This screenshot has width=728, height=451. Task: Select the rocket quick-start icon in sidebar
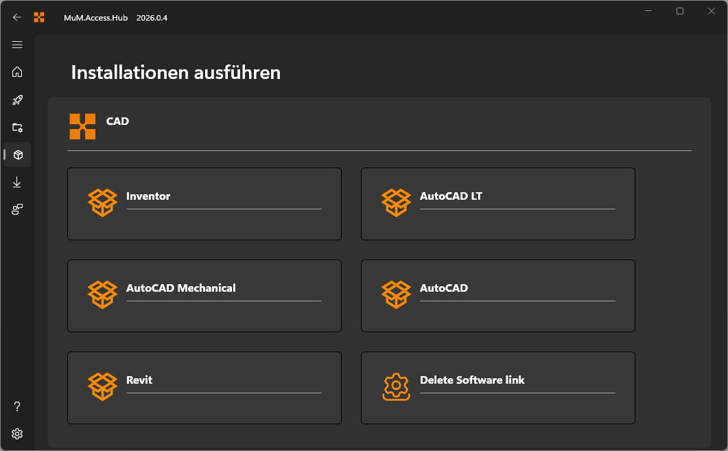17,100
